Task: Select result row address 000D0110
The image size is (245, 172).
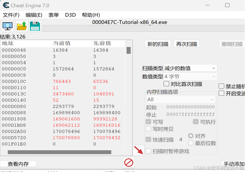Action: (63, 88)
